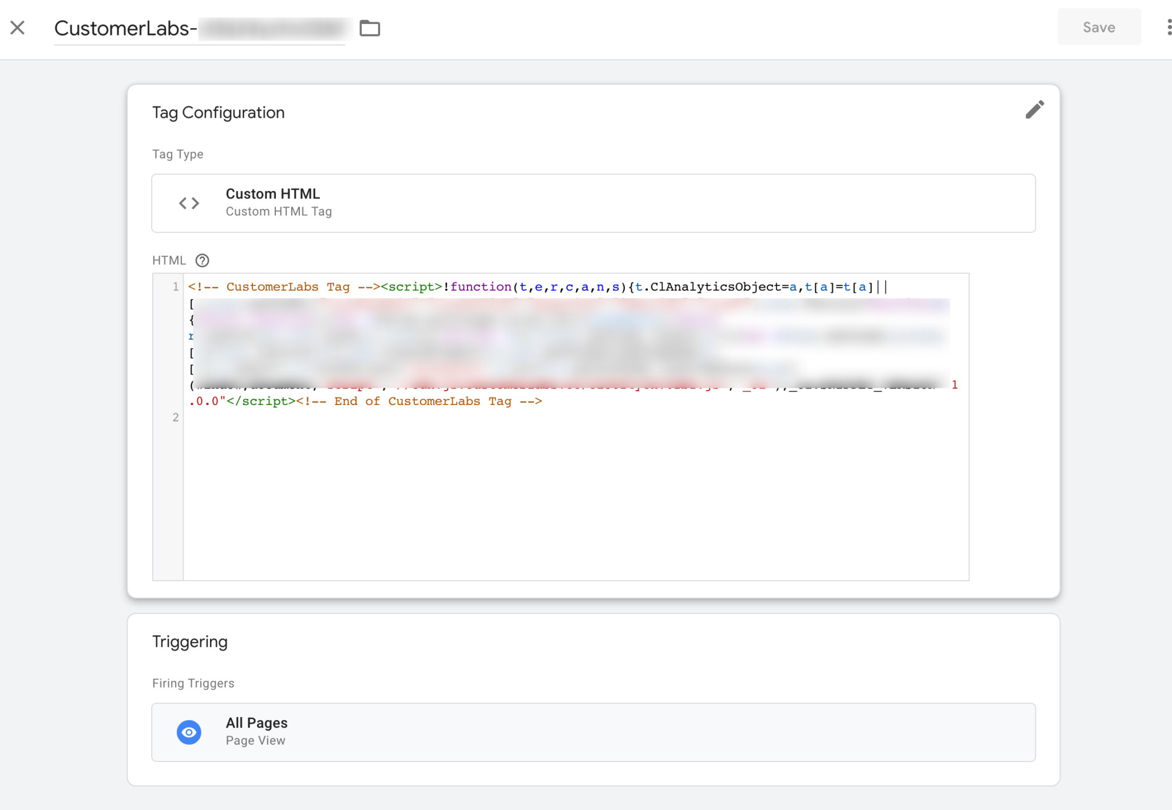Open Firing Triggers to add a trigger
The image size is (1172, 810).
193,682
